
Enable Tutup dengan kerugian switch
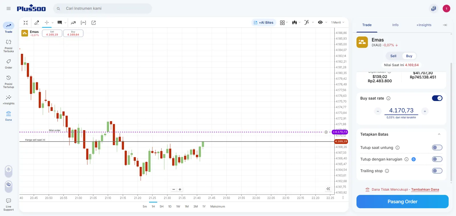coord(437,159)
